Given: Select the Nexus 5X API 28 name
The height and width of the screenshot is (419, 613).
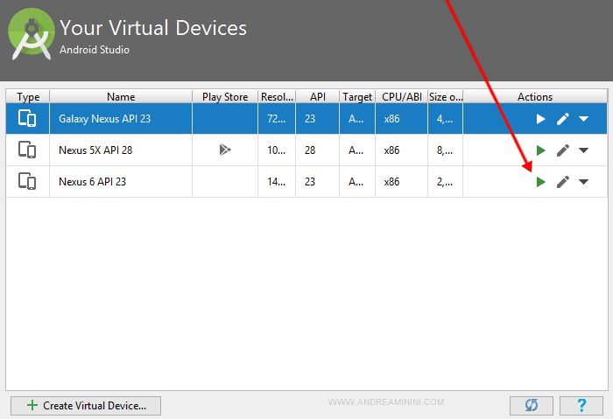Looking at the screenshot, I should [x=95, y=150].
